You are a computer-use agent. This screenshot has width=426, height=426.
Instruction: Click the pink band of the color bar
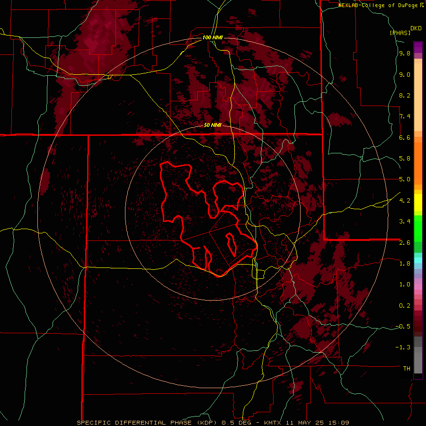[418, 287]
